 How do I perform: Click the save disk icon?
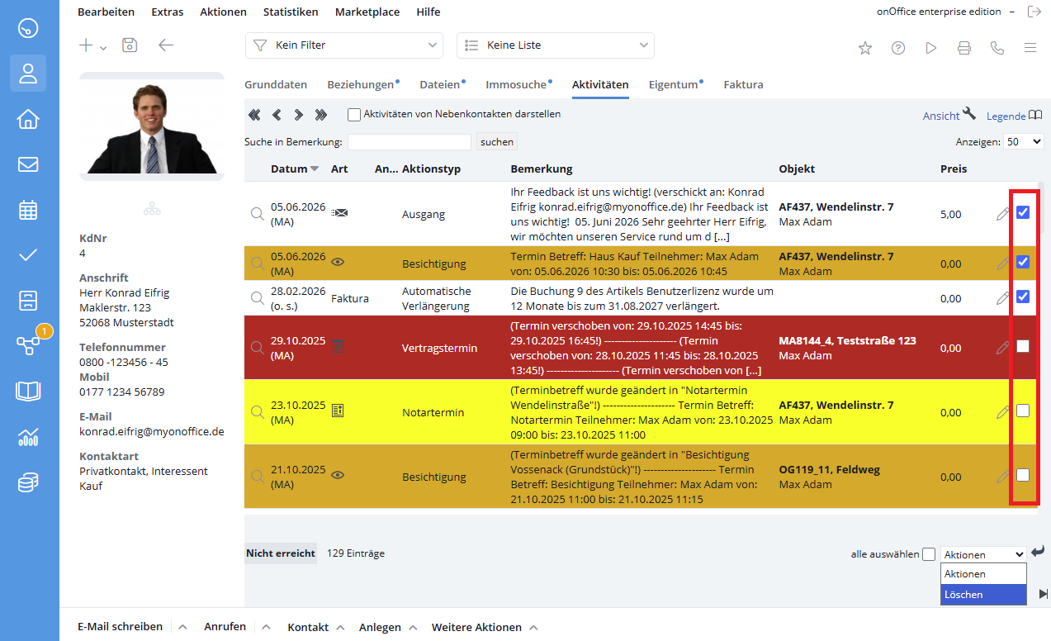(130, 45)
